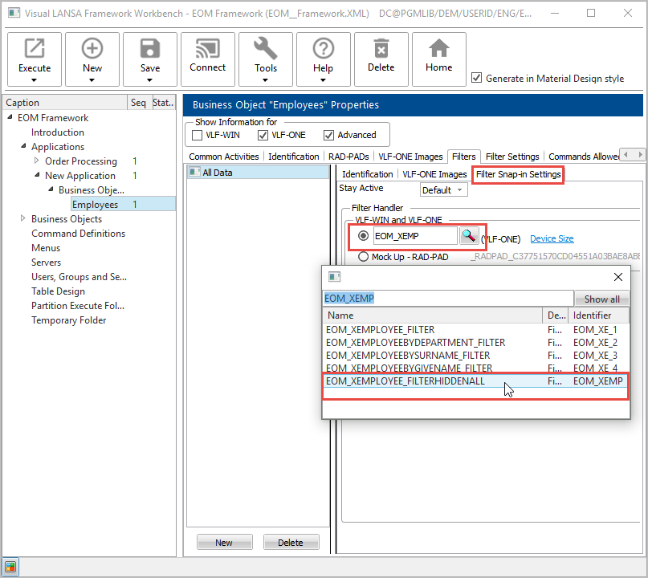
Task: Click the Save disk icon
Action: point(150,48)
